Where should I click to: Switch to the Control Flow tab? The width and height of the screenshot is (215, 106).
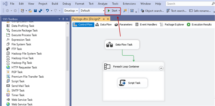pyautogui.click(x=83, y=25)
